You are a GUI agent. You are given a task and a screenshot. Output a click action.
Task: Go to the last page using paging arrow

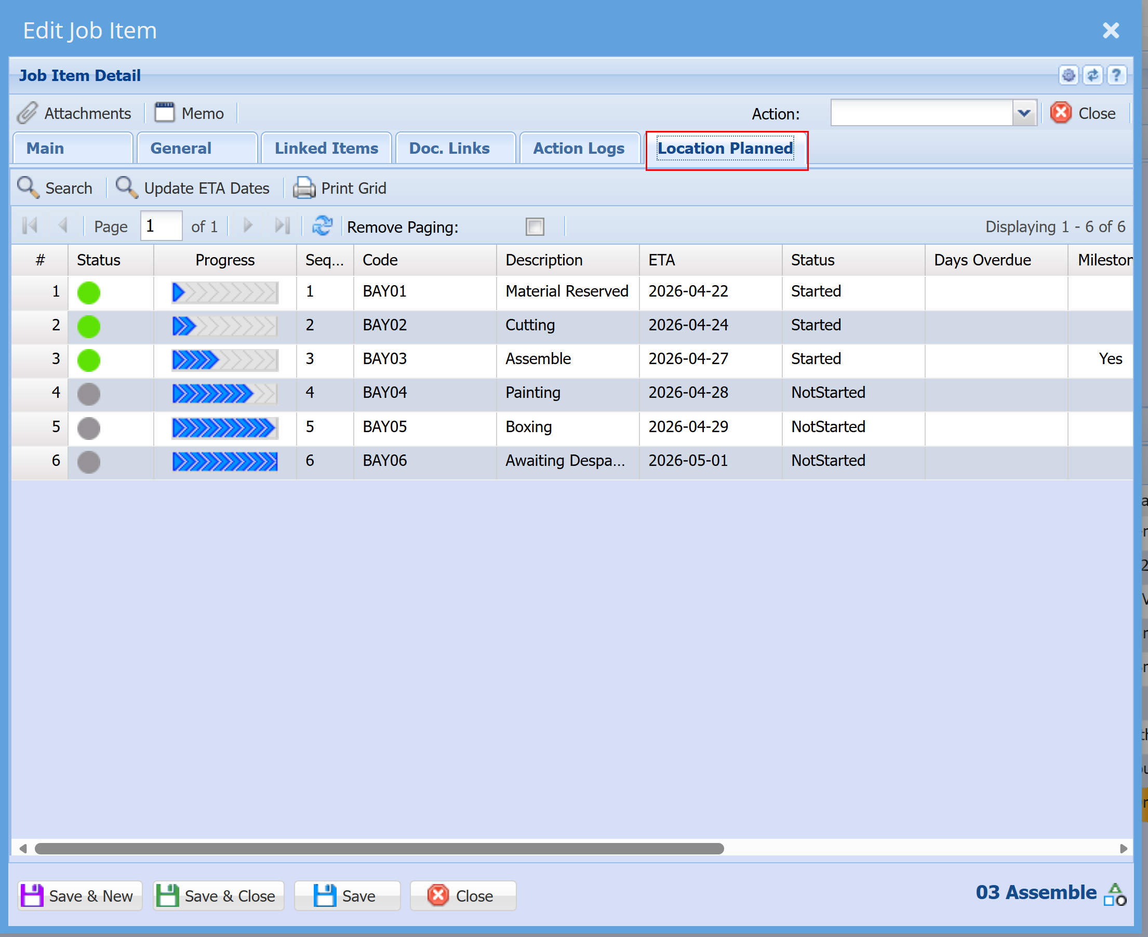(x=282, y=225)
